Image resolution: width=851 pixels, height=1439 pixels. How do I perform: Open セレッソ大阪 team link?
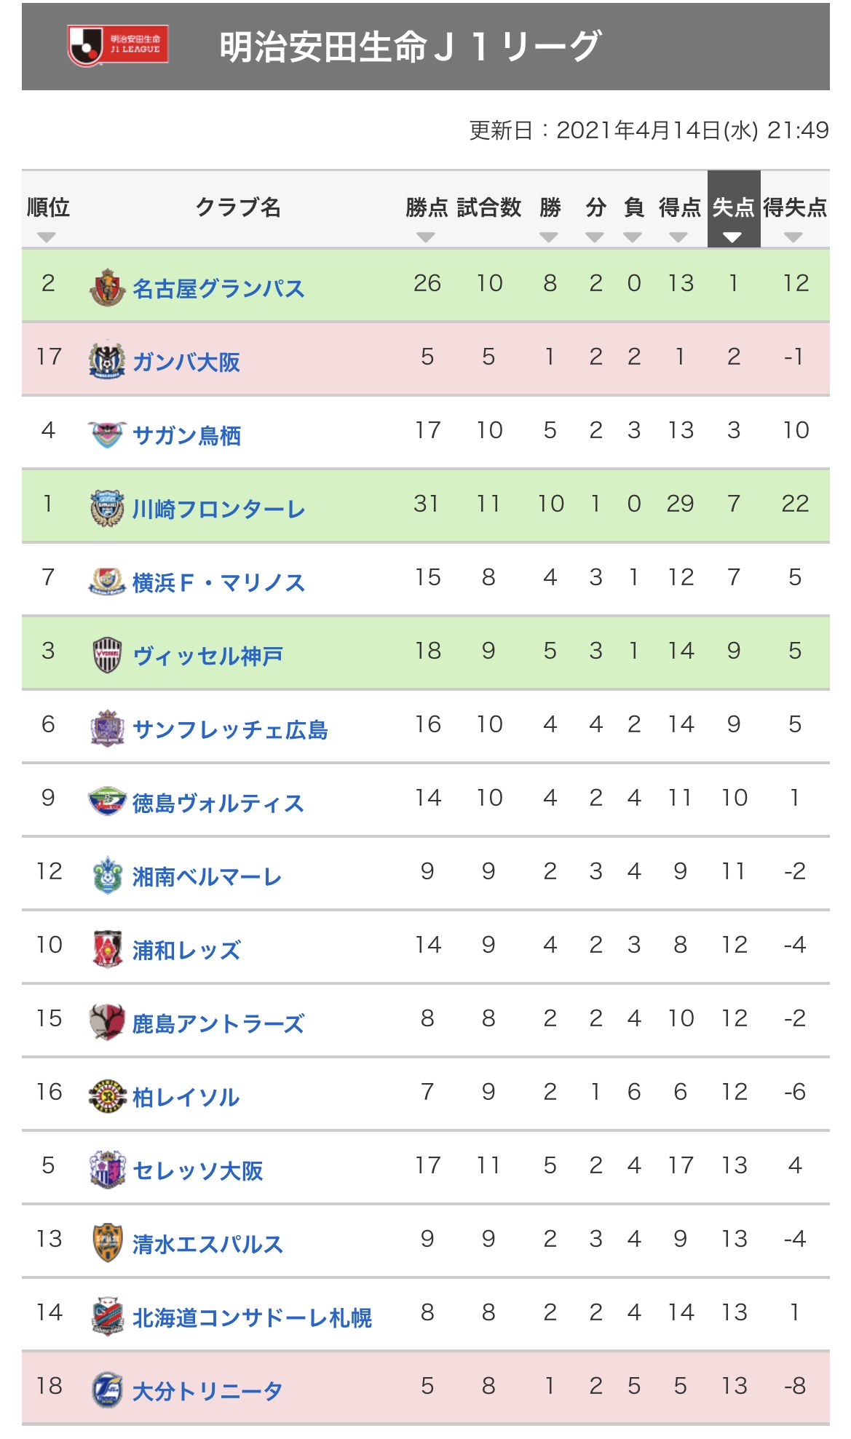(197, 1170)
